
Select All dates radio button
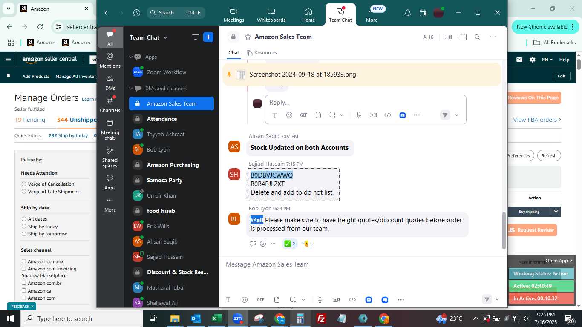click(24, 219)
